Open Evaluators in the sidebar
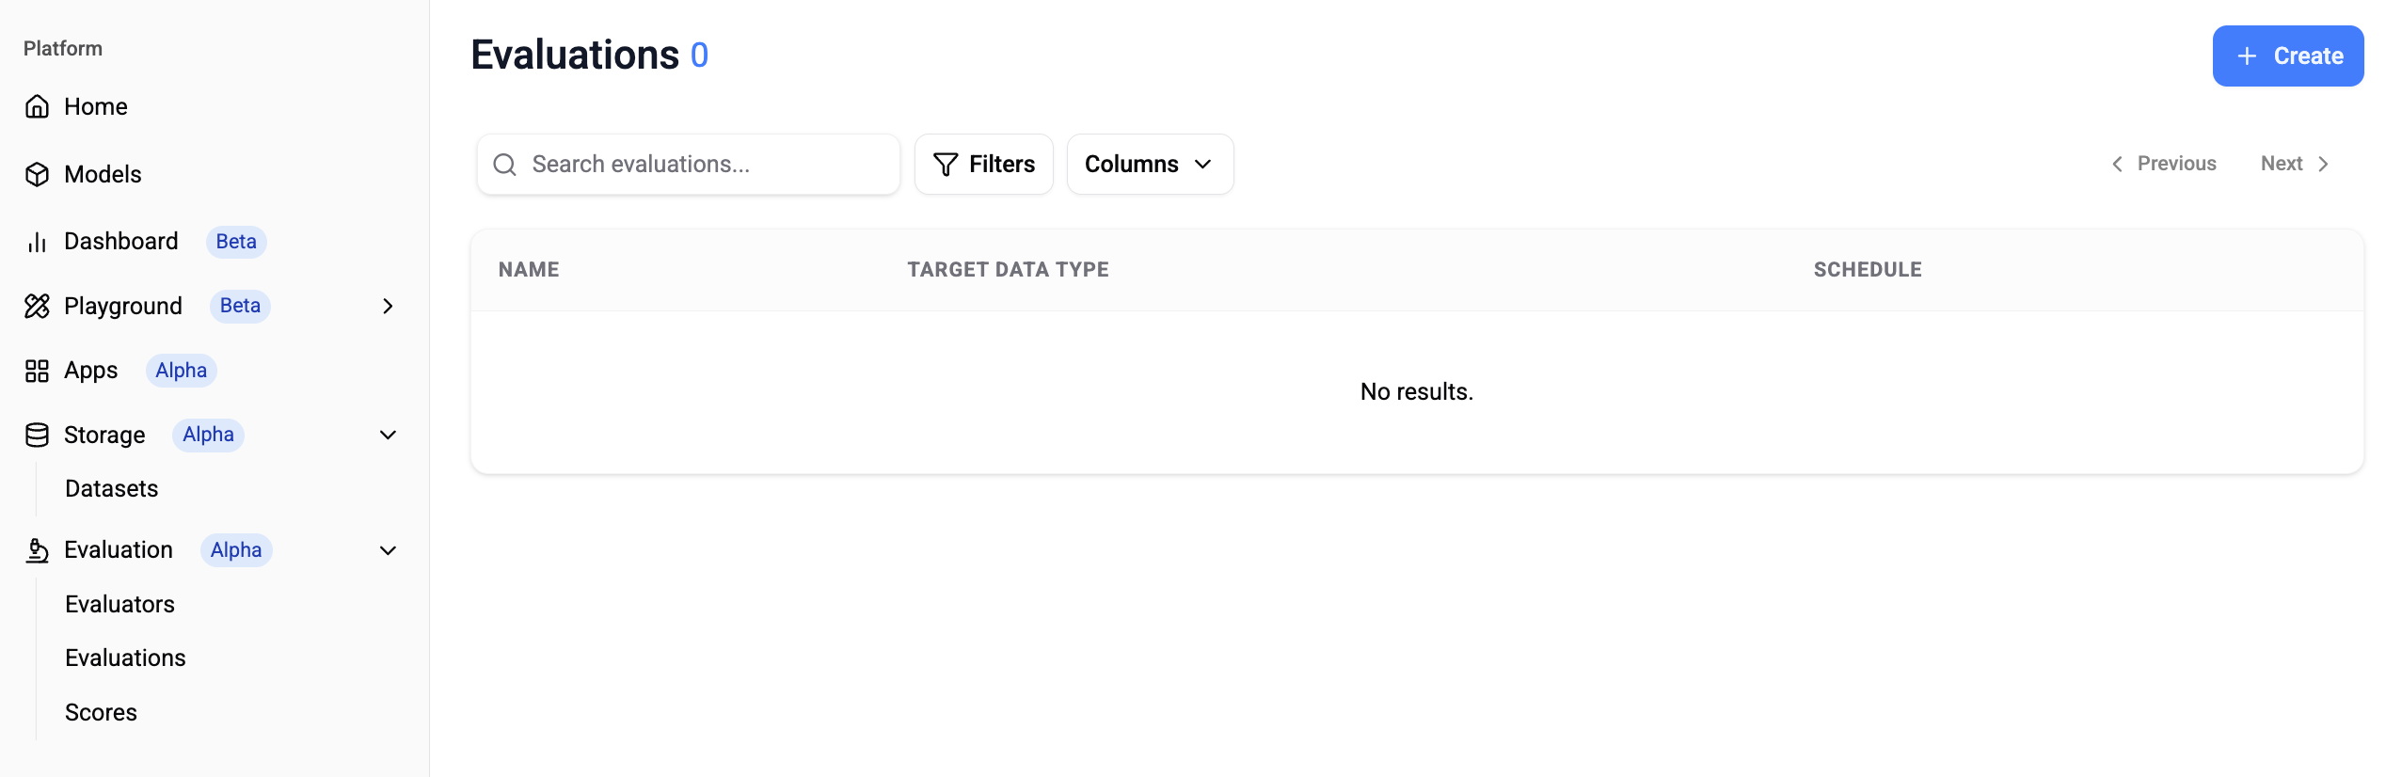Image resolution: width=2386 pixels, height=777 pixels. pyautogui.click(x=119, y=604)
